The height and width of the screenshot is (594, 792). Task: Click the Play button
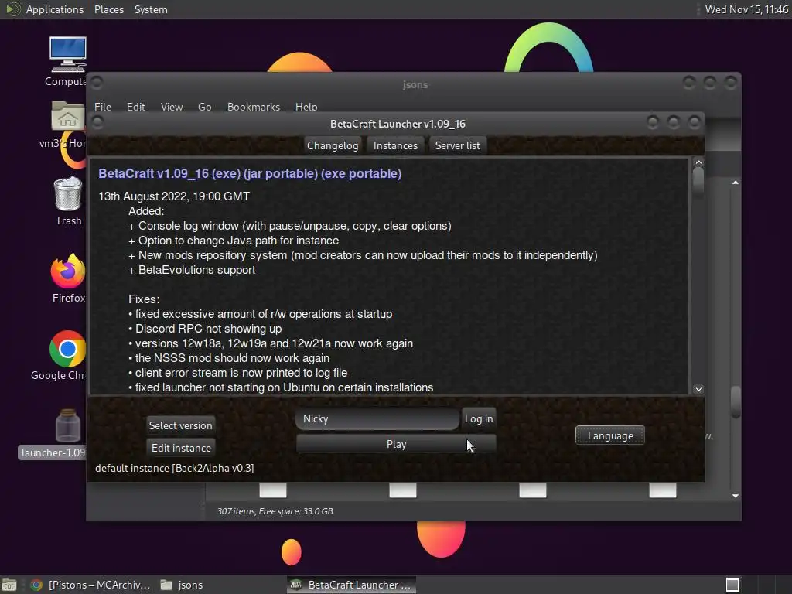(396, 444)
